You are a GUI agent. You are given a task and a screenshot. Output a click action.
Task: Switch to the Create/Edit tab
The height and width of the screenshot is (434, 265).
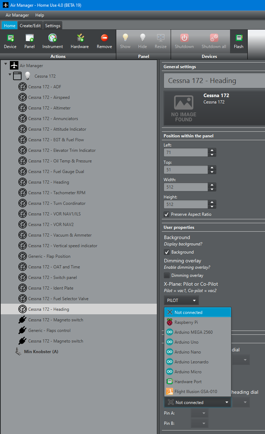pos(30,26)
